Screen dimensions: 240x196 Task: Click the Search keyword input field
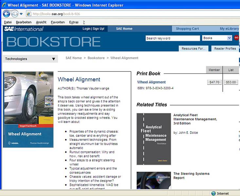[x=173, y=38]
